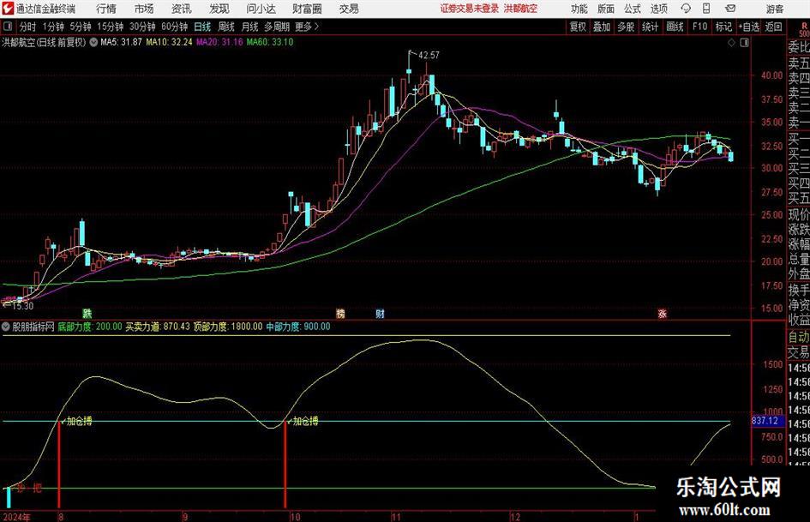
Task: Open the 多周期 multi-period view
Action: click(277, 27)
